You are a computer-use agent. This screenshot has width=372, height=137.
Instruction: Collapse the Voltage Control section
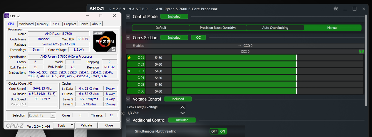128,99
